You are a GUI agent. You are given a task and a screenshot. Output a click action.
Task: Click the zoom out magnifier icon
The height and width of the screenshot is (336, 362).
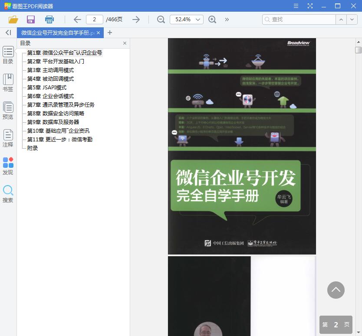coord(161,20)
